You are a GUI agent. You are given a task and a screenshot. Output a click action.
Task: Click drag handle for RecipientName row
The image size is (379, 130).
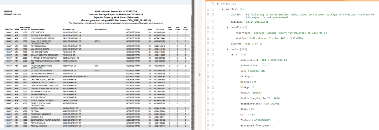pos(208,104)
